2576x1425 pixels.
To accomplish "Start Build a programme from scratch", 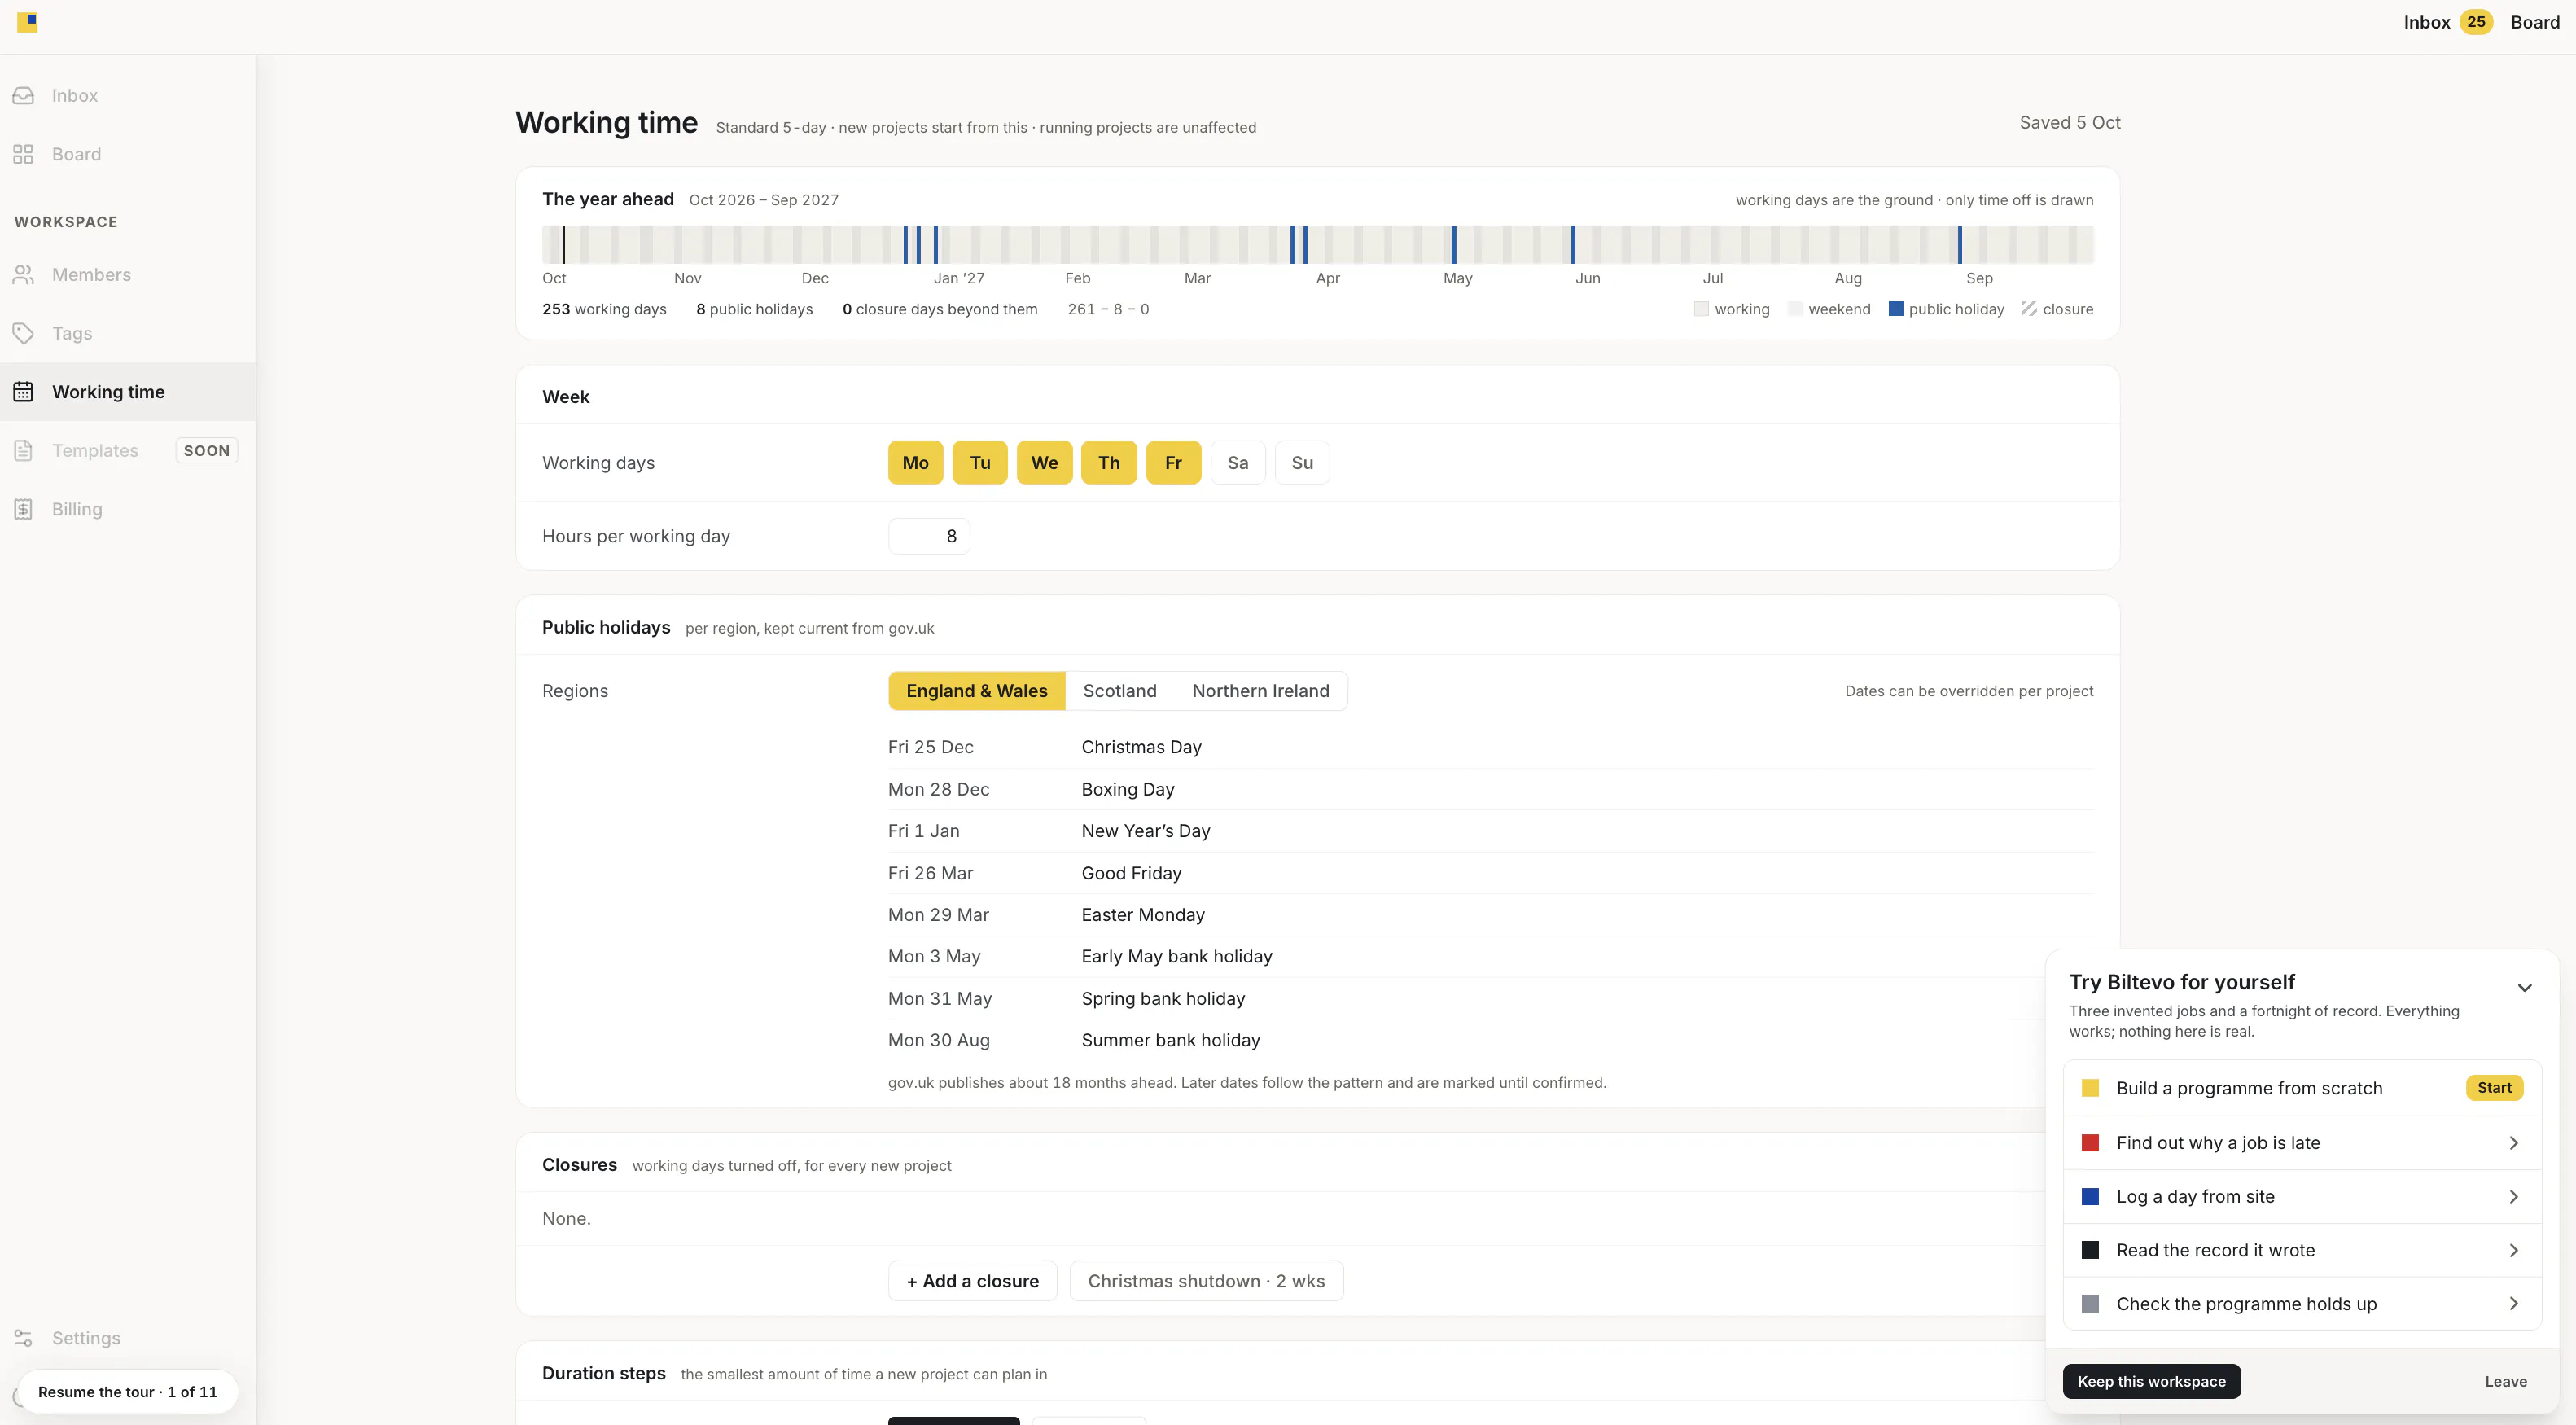I will (2494, 1088).
